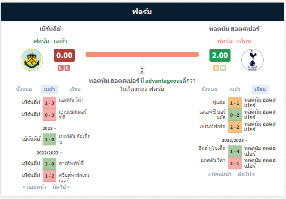Screen dimensions: 286x199
Task: Click Tottenham's yellow D form badge
Action: [216, 68]
